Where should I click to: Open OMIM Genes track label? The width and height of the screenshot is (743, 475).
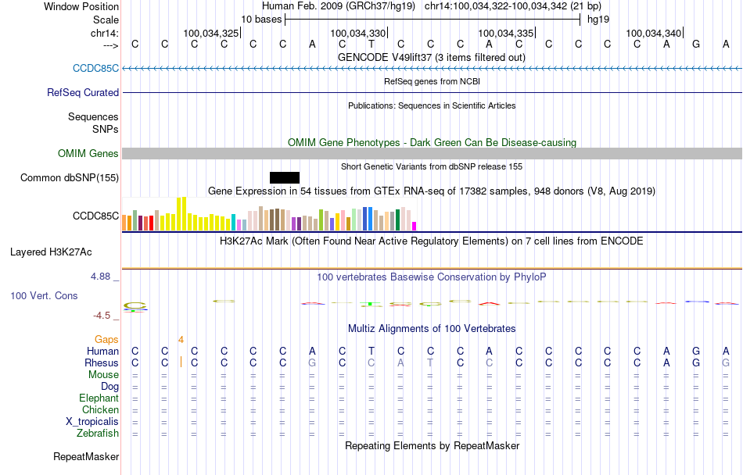[88, 153]
